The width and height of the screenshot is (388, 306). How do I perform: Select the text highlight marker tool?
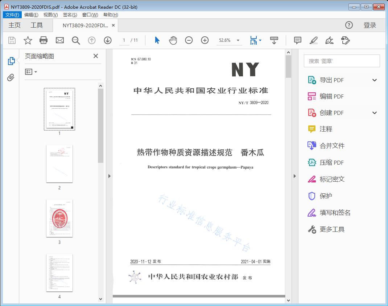(x=313, y=40)
